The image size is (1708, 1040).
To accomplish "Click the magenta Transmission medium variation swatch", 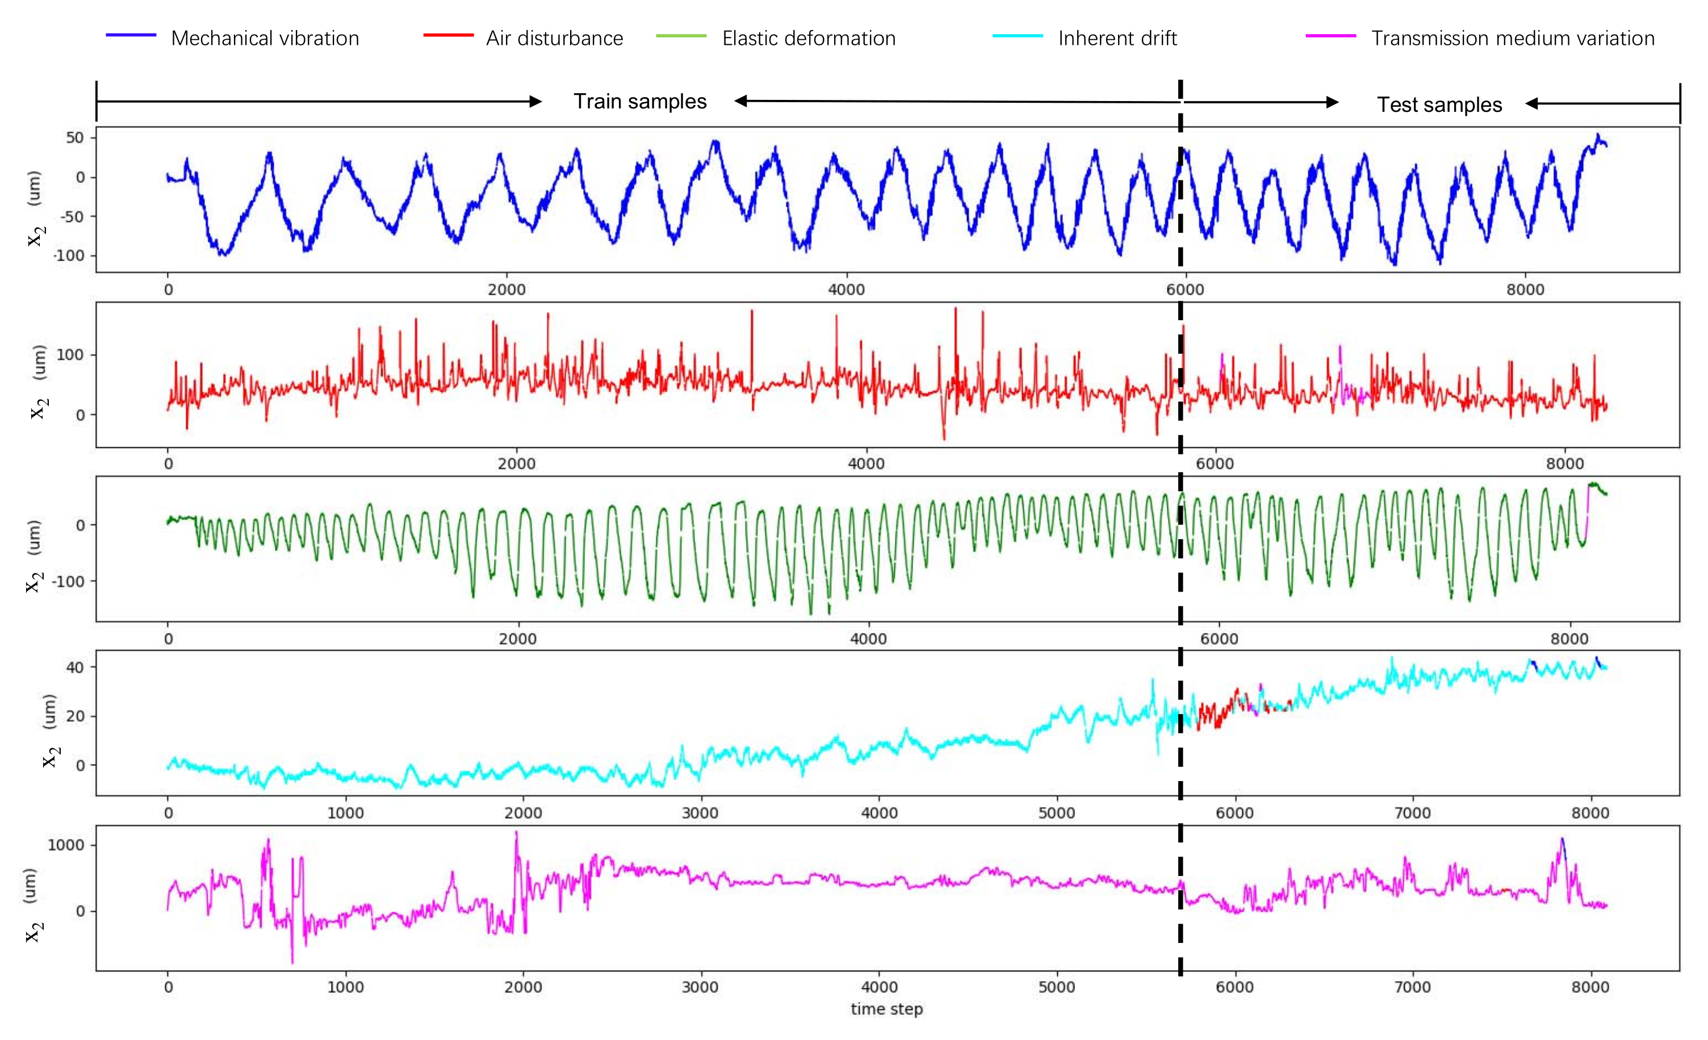I will pyautogui.click(x=1330, y=35).
